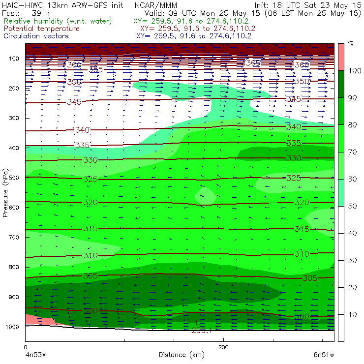Click the right-side '340' contour label
Screen dimensions: 364x364
(x=294, y=127)
